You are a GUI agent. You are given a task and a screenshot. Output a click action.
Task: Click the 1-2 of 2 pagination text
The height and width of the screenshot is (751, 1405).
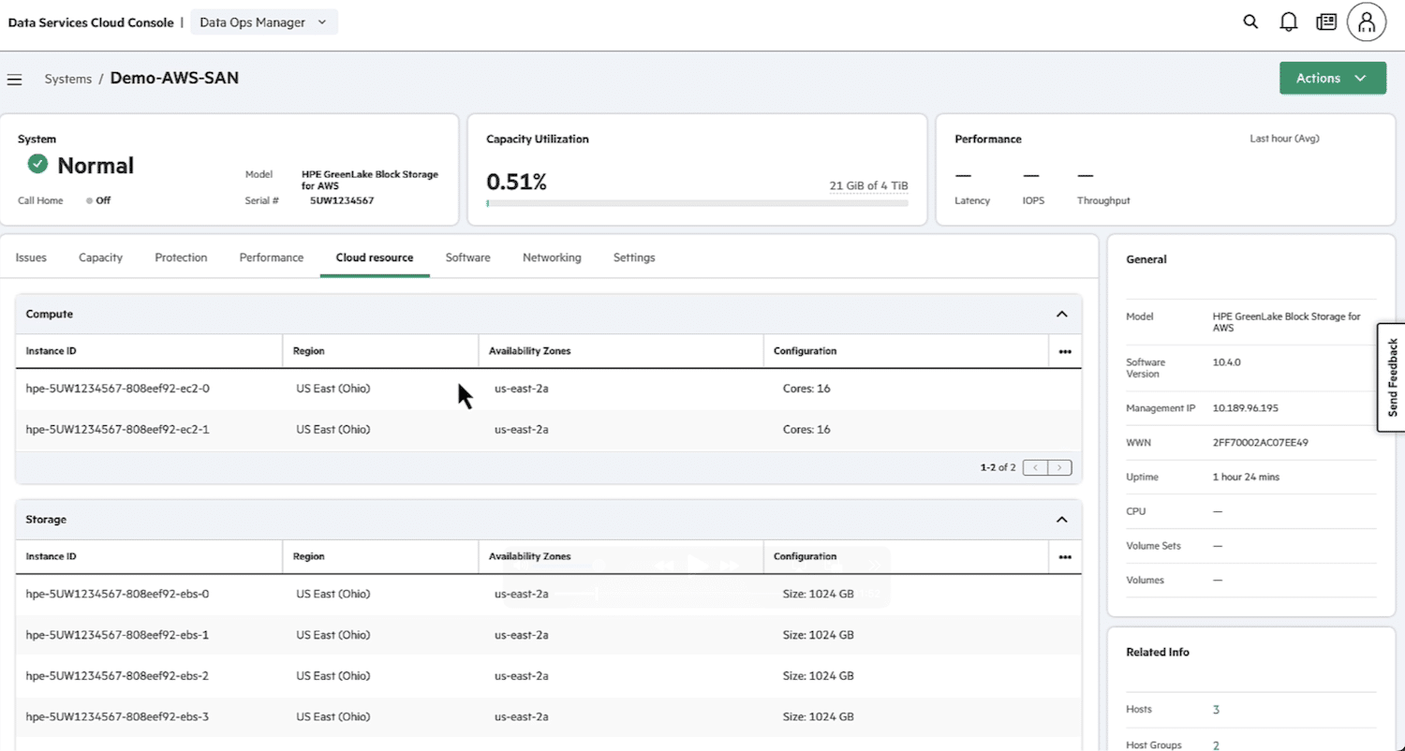click(998, 467)
